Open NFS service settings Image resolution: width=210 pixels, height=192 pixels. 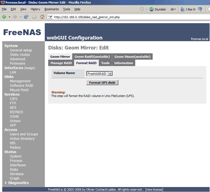[x=13, y=108]
